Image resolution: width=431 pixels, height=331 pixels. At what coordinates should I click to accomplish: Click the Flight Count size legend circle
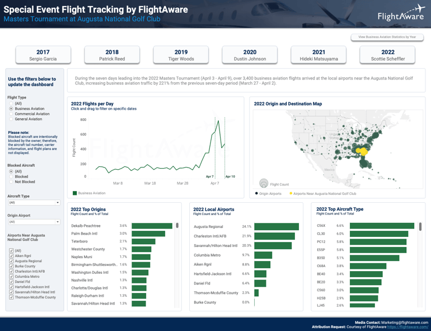pyautogui.click(x=264, y=183)
